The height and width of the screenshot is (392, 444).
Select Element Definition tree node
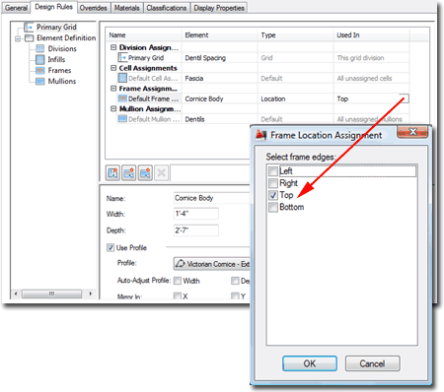tap(66, 37)
